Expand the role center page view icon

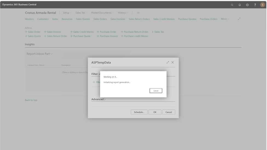239,19
